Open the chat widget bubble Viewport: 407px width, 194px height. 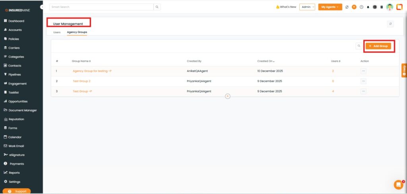[398, 184]
